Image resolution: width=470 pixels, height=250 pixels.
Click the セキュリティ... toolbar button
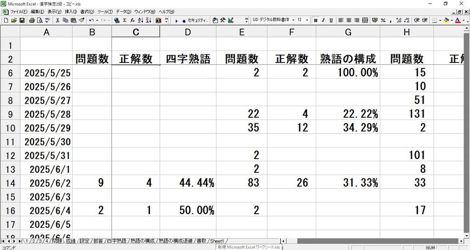(x=198, y=20)
